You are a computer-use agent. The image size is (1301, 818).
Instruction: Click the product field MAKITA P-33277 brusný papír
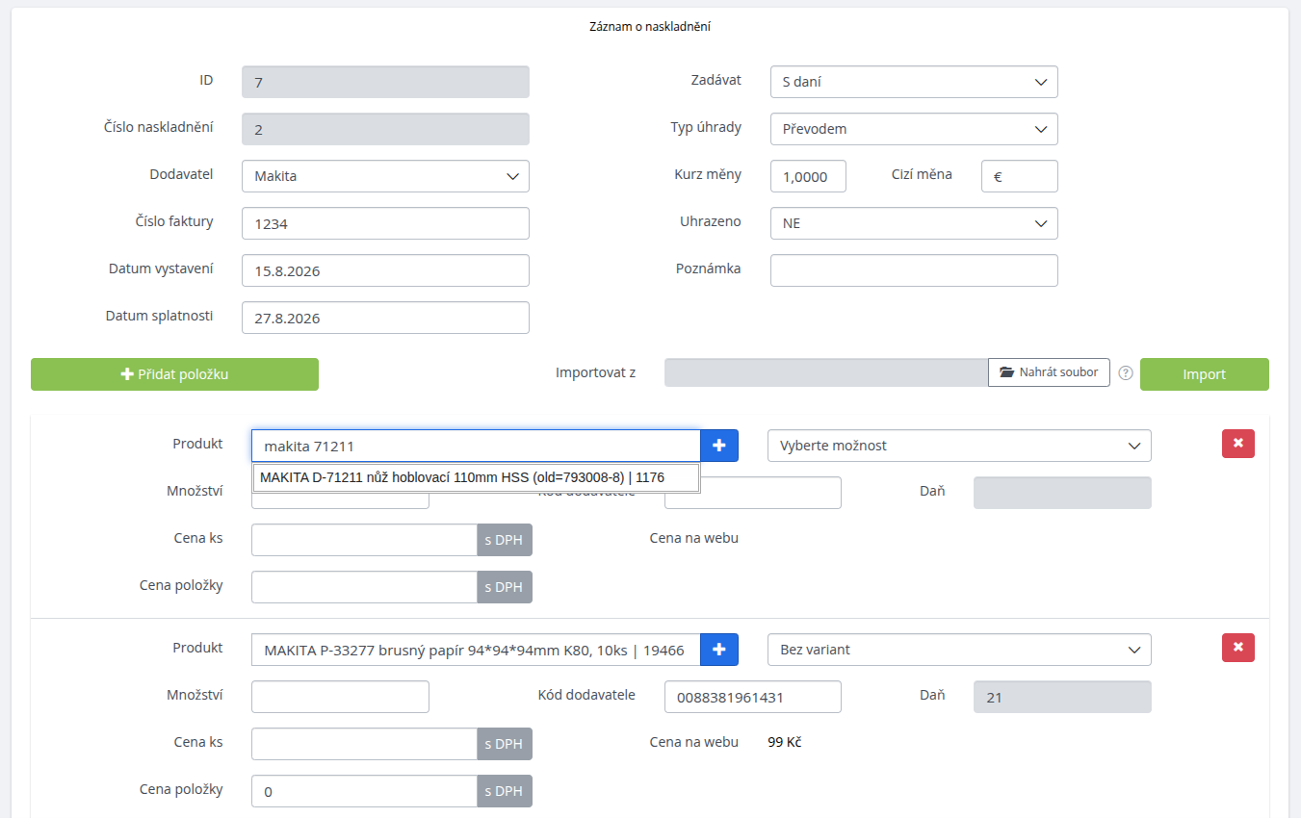pos(476,650)
